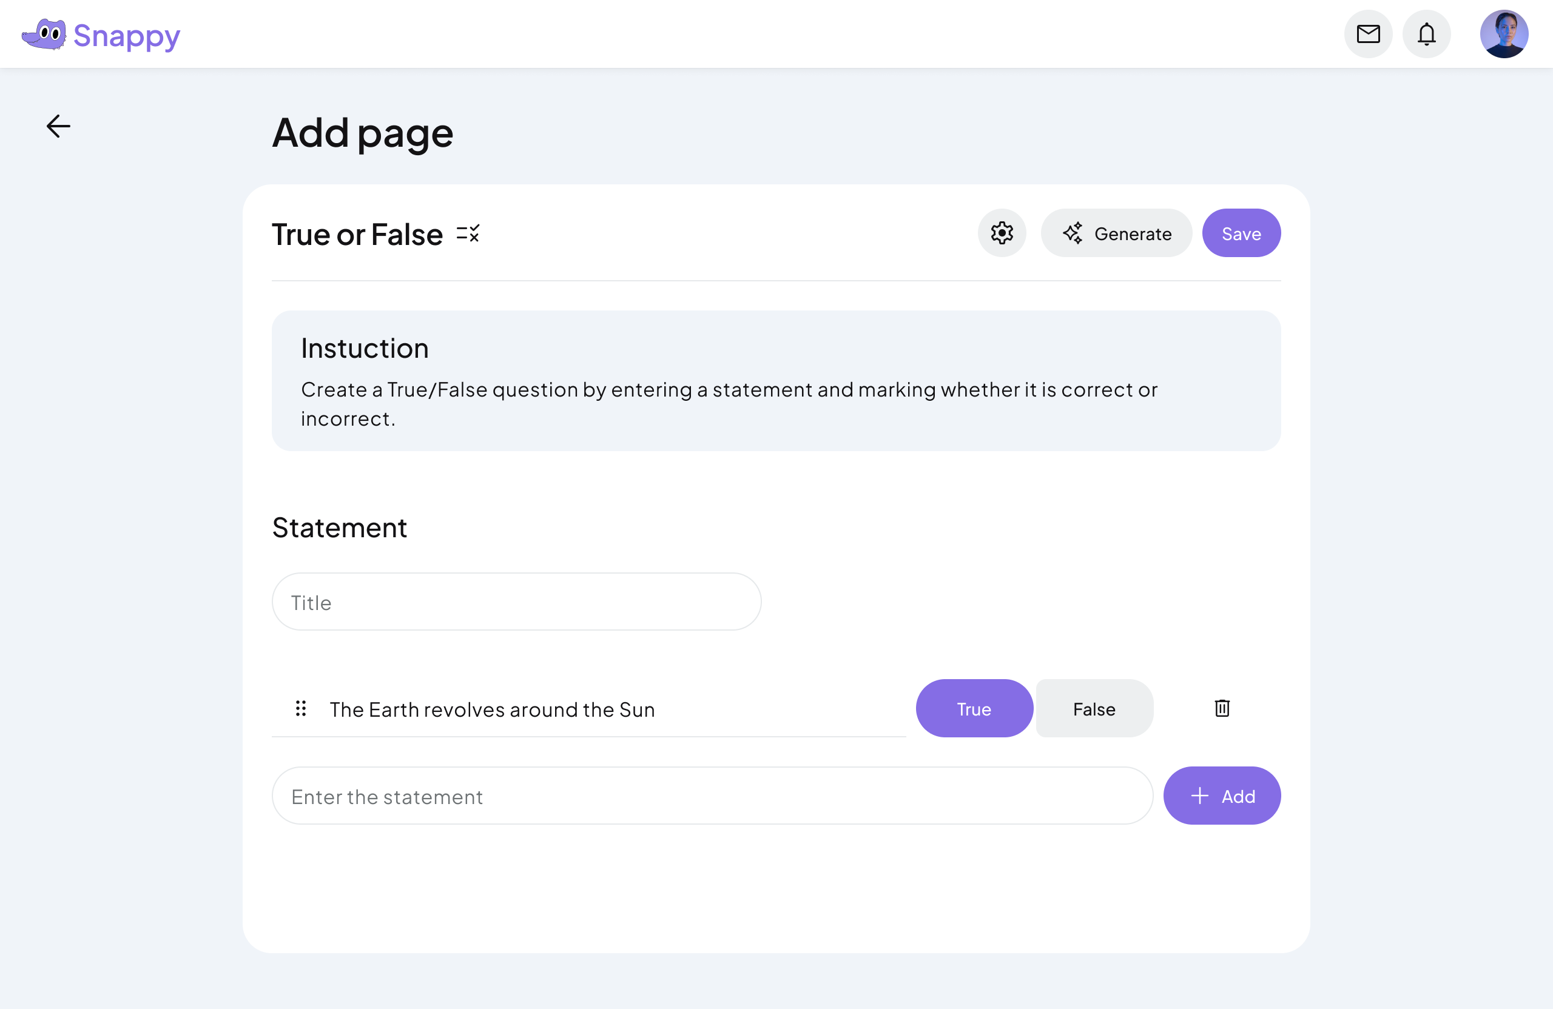This screenshot has height=1009, width=1553.
Task: Open page settings gear
Action: tap(1002, 233)
